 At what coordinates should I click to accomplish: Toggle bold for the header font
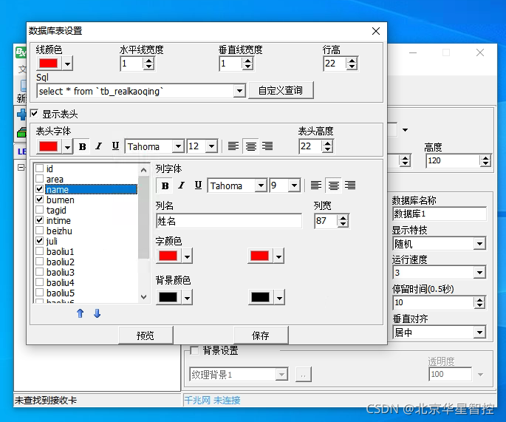(x=83, y=146)
